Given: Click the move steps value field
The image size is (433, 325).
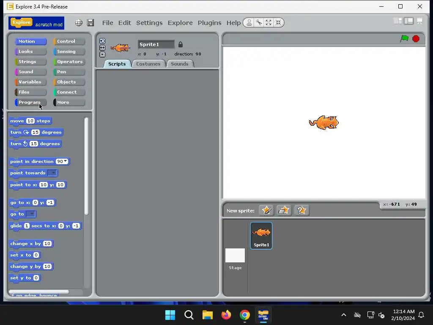Looking at the screenshot, I should (30, 121).
